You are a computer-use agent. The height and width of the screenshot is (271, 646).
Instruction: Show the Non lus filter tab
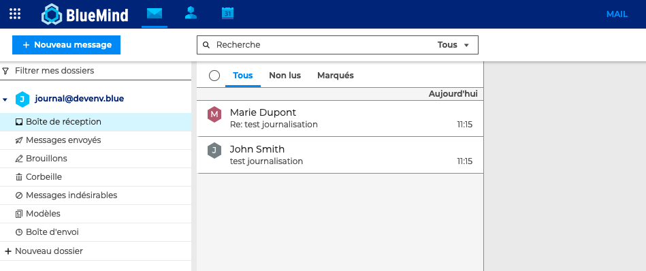click(285, 76)
